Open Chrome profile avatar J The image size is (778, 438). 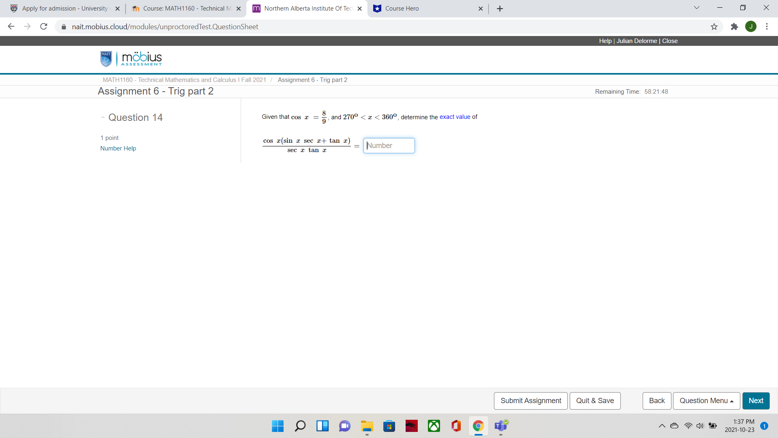750,27
